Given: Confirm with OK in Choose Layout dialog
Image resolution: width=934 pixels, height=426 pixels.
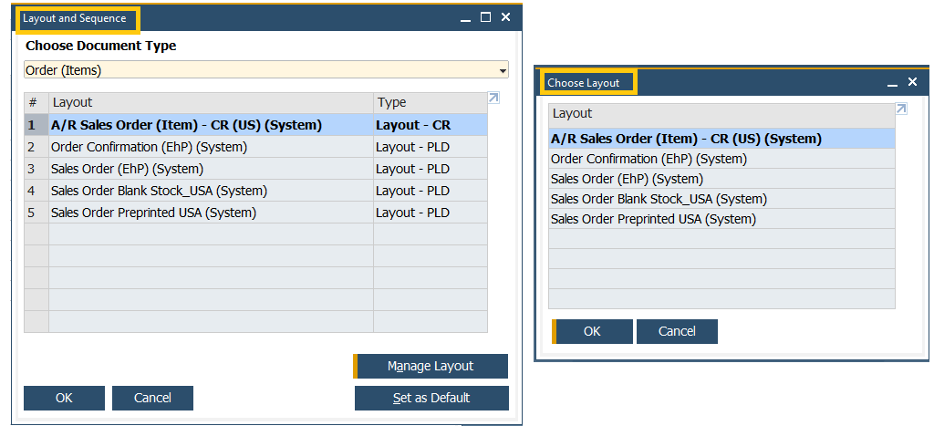Looking at the screenshot, I should coord(592,331).
